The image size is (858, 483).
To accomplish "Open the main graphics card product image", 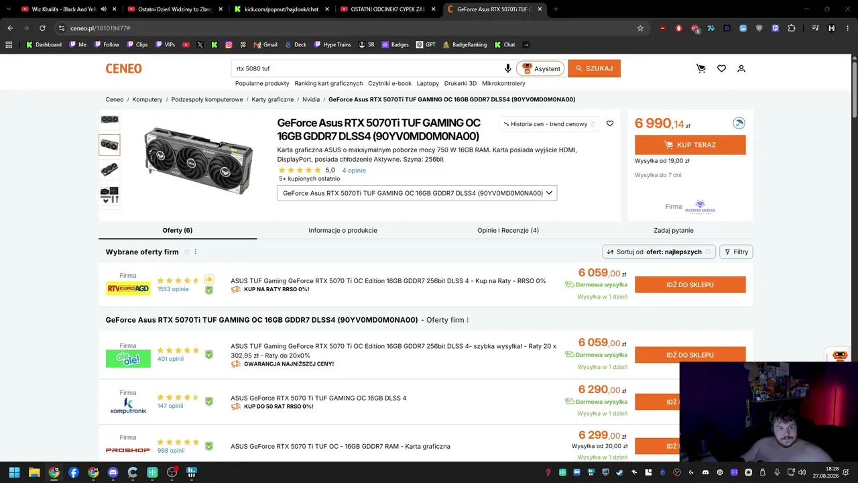I will pos(198,160).
